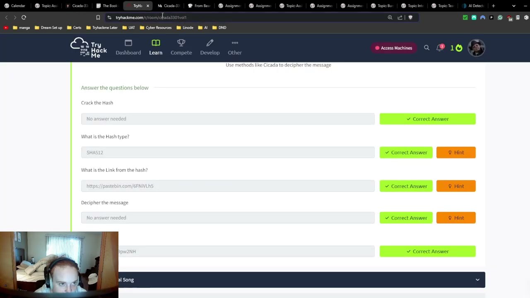Click the webcam video overlay
Image resolution: width=530 pixels, height=298 pixels.
(59, 264)
